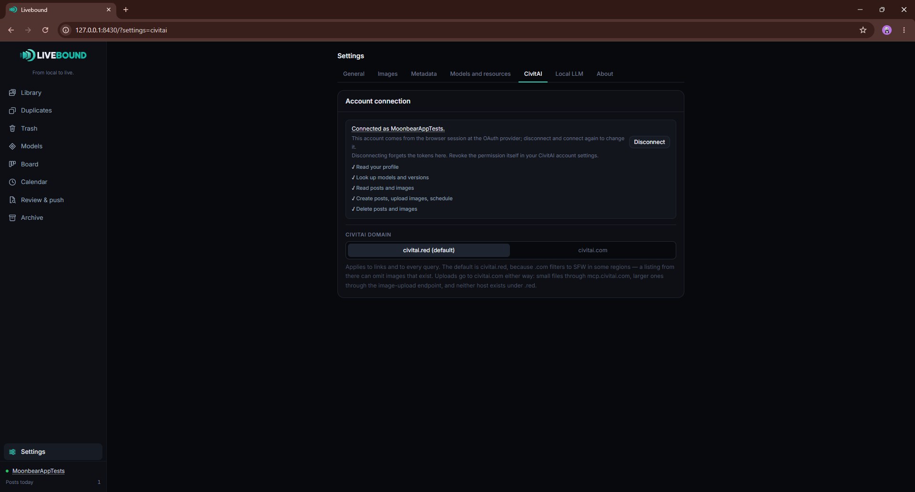Reload the page
This screenshot has height=492, width=915.
pyautogui.click(x=45, y=30)
